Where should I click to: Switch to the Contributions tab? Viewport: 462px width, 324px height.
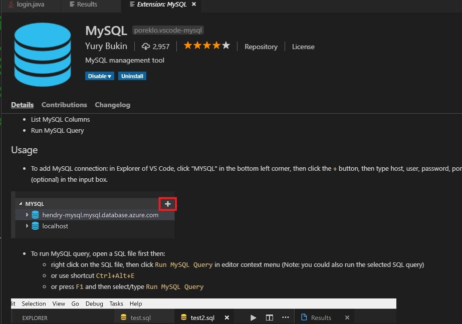click(x=64, y=105)
